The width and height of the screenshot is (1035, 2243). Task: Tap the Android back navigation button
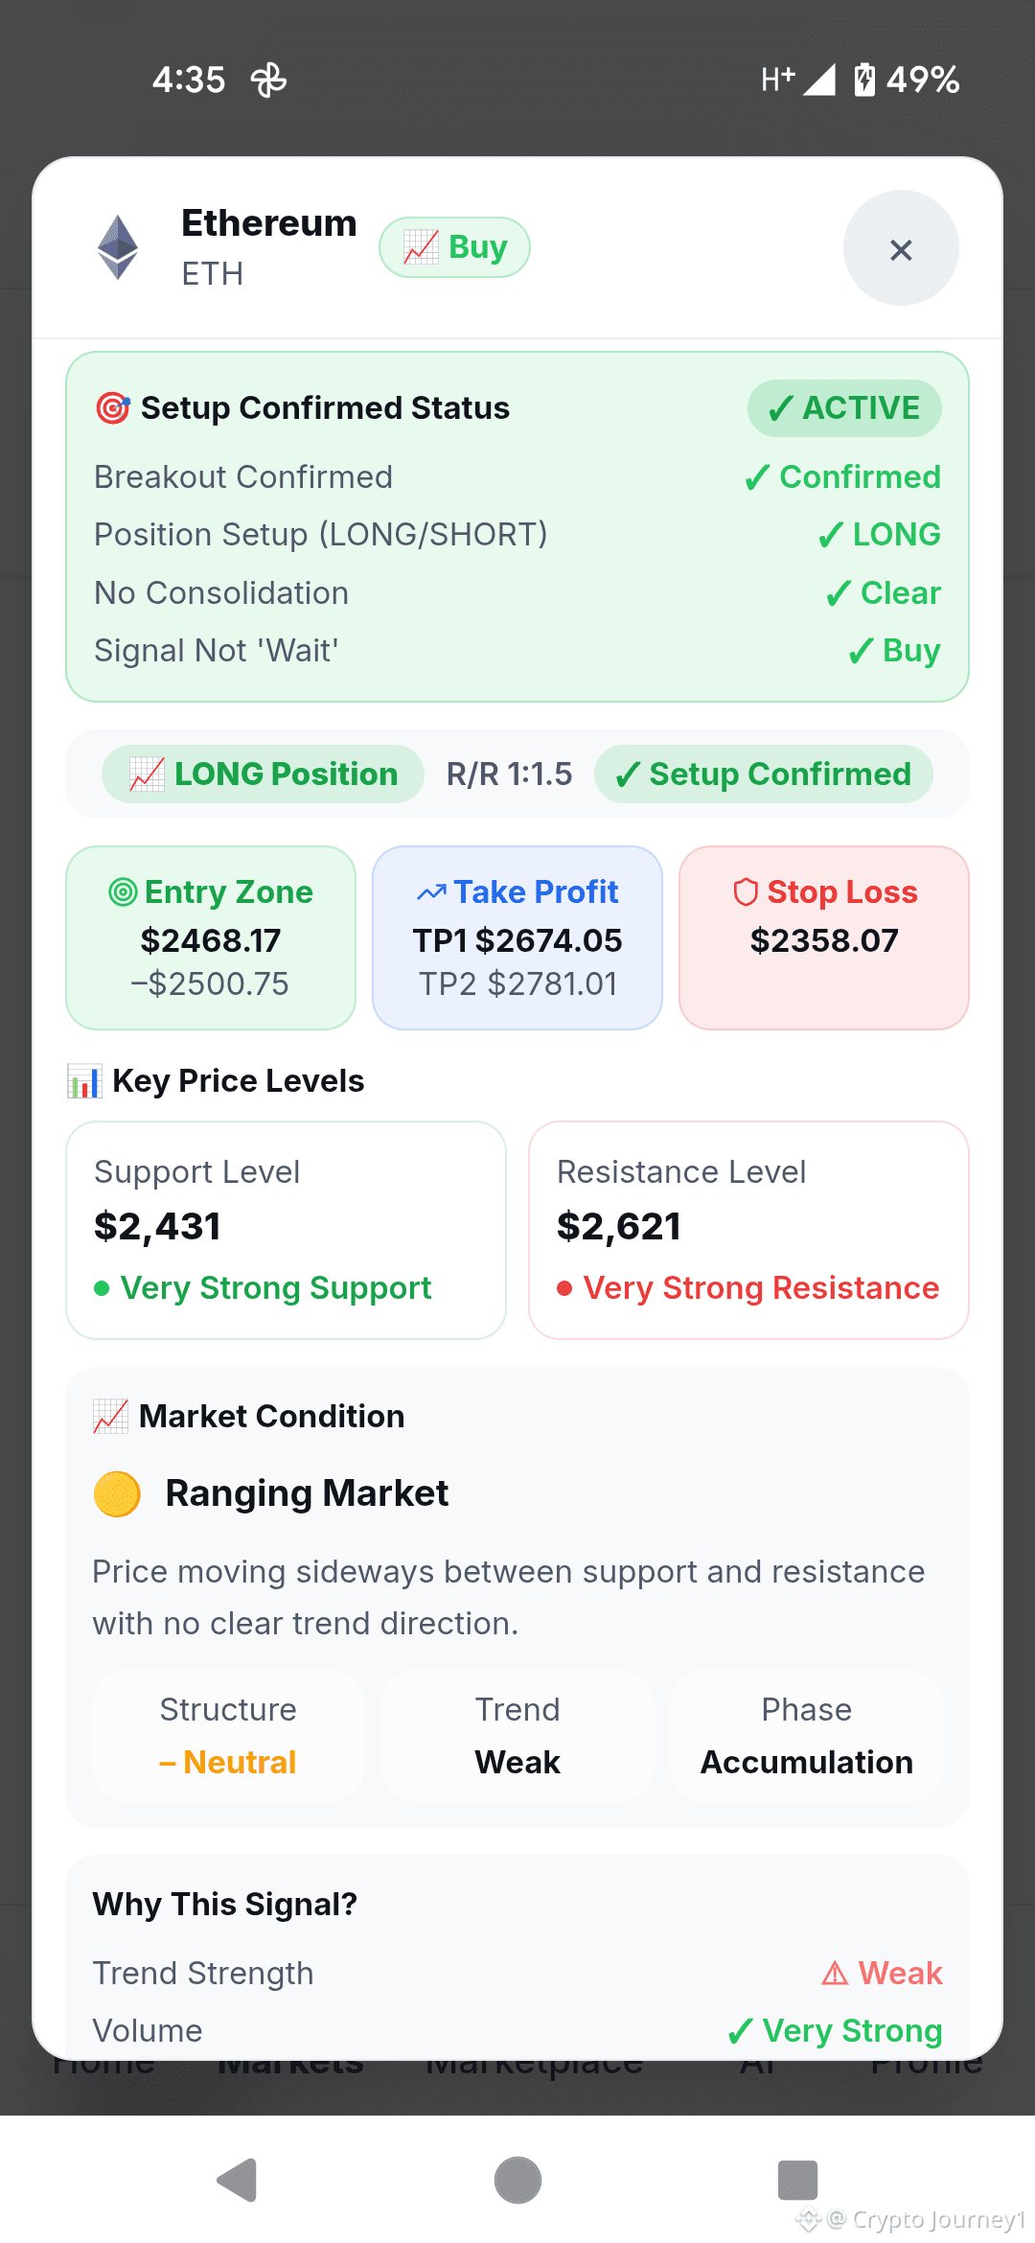tap(237, 2181)
